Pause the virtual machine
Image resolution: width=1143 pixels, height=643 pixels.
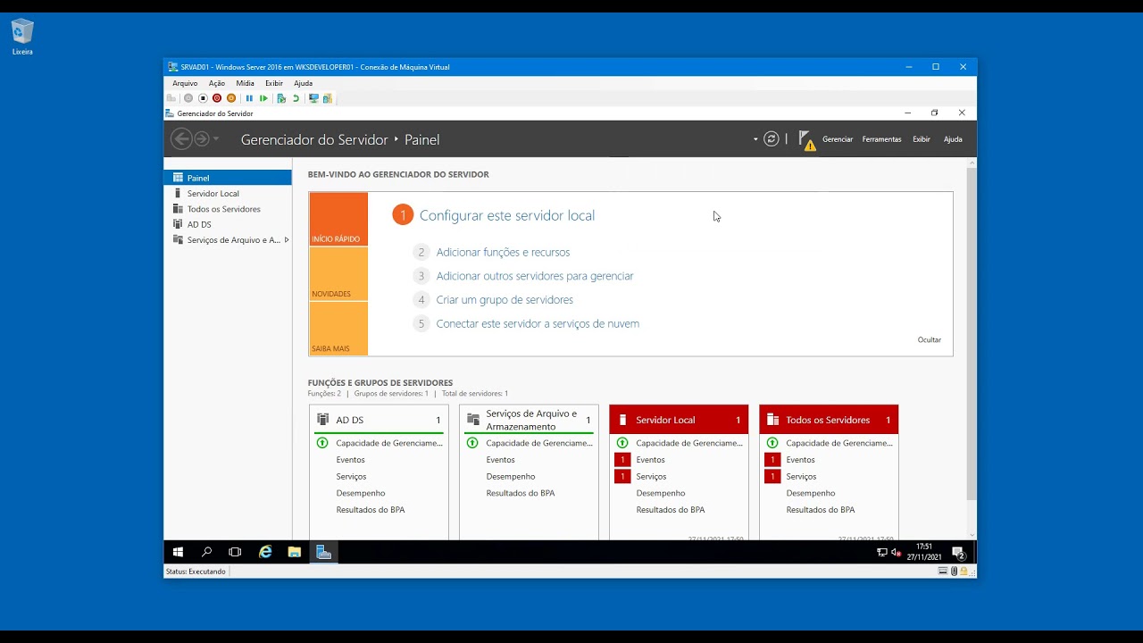[249, 98]
